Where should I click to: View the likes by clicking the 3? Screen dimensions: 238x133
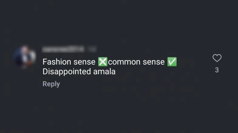coord(217,70)
